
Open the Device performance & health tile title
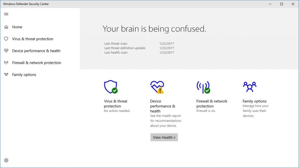tap(163, 106)
